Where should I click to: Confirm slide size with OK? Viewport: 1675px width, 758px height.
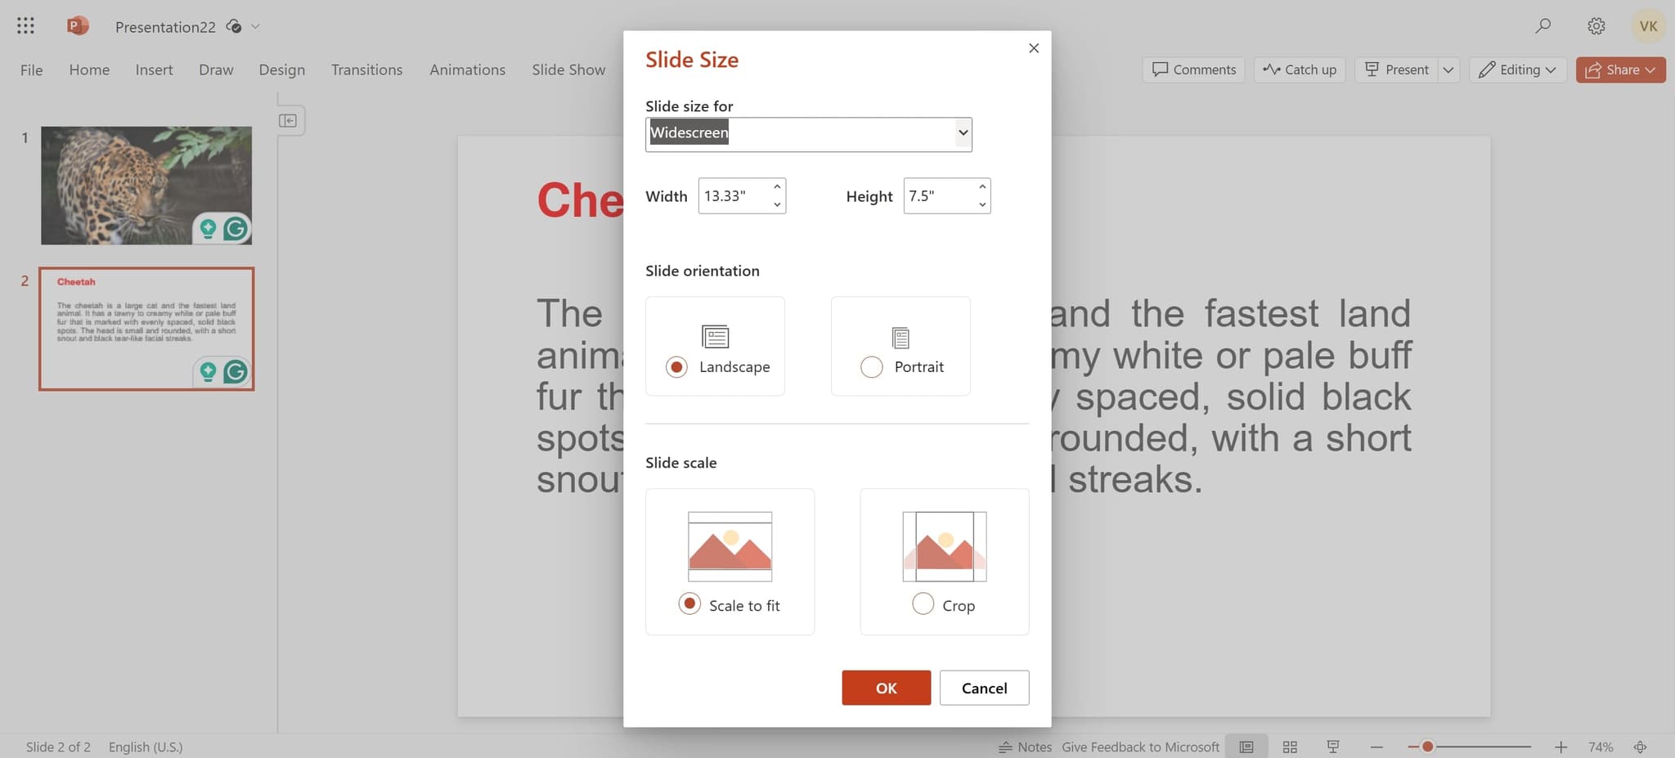(x=886, y=688)
